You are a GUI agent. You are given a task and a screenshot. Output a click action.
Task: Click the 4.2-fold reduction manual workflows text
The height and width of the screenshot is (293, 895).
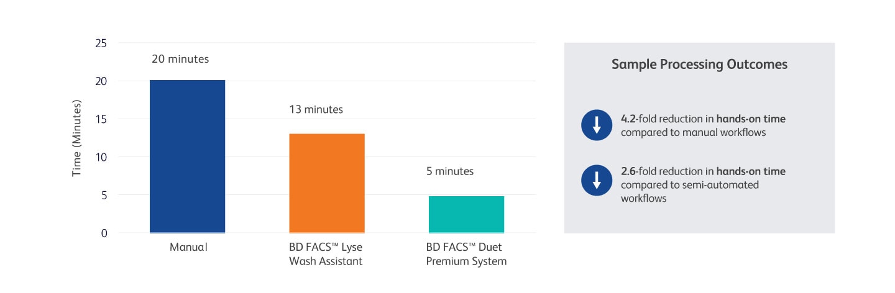tap(703, 125)
